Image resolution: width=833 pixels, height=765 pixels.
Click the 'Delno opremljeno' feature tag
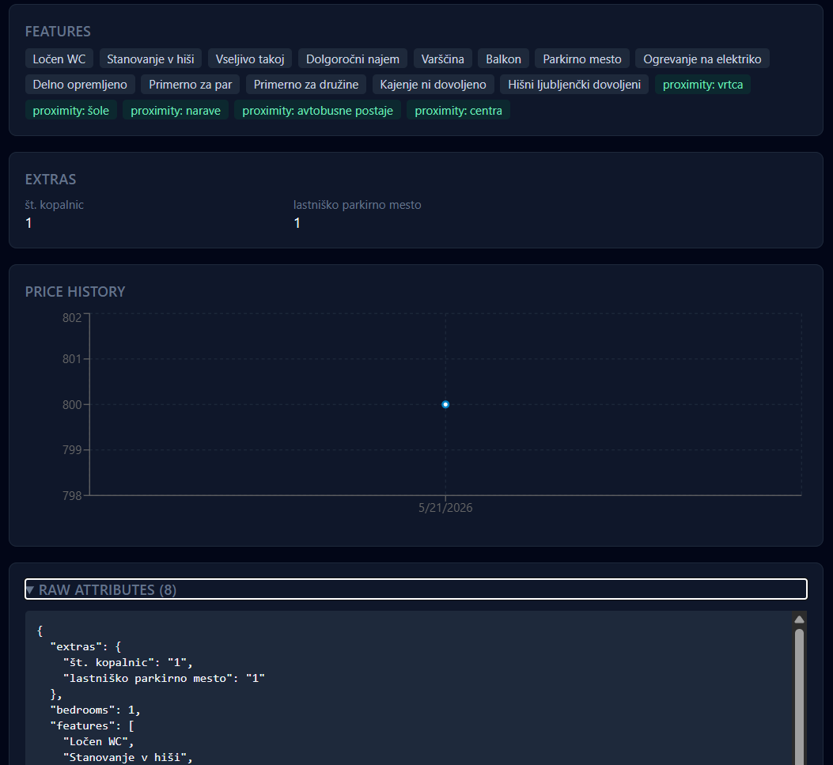click(80, 84)
